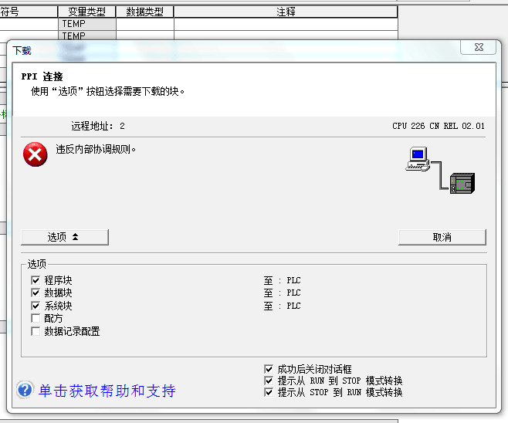Disable 成功后关闭对话框 option
This screenshot has width=508, height=423.
pos(269,370)
